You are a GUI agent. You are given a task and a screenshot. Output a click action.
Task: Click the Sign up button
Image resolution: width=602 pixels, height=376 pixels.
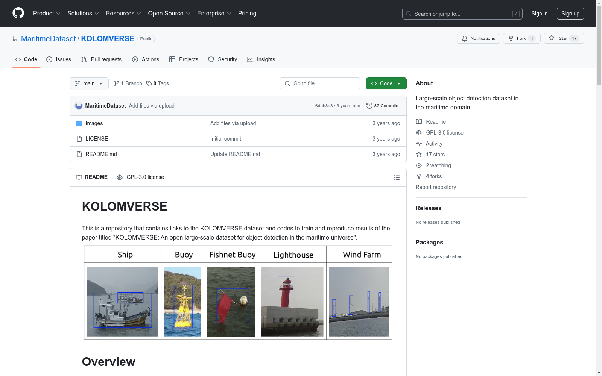570,14
